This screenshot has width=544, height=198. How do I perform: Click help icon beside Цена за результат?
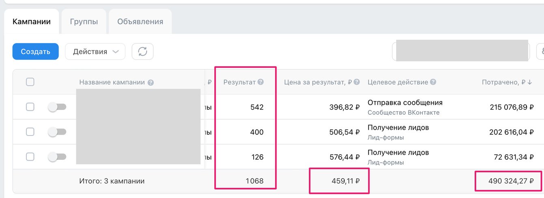[x=357, y=82]
